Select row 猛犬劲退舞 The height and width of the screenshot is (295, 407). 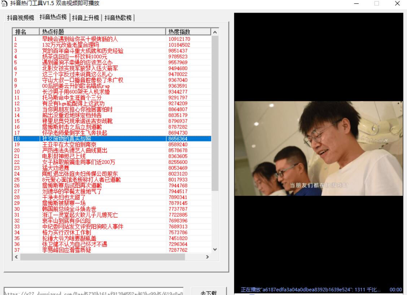112,168
